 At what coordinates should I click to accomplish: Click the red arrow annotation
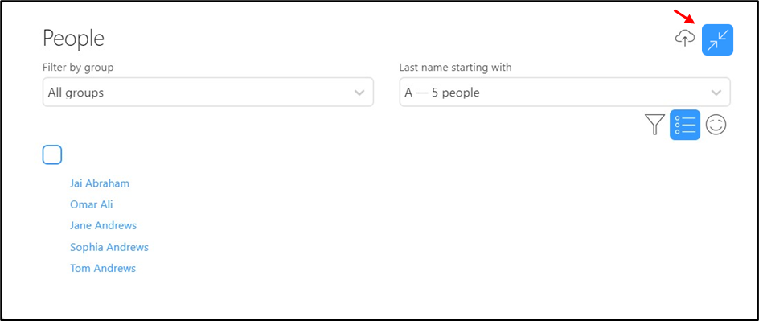coord(685,16)
